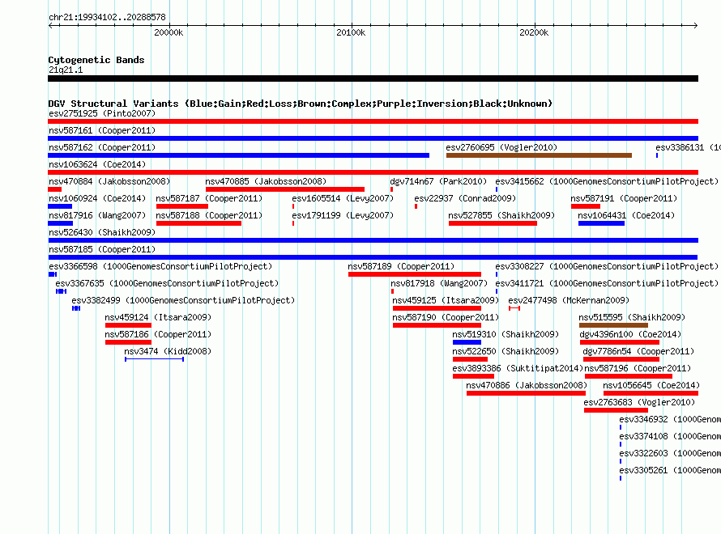The image size is (721, 534).
Task: Open variant esv1791199 (Levy2007)
Action: pos(343,215)
